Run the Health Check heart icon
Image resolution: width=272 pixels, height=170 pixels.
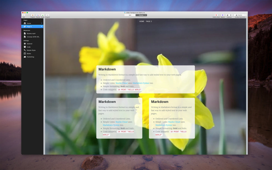pyautogui.click(x=216, y=15)
